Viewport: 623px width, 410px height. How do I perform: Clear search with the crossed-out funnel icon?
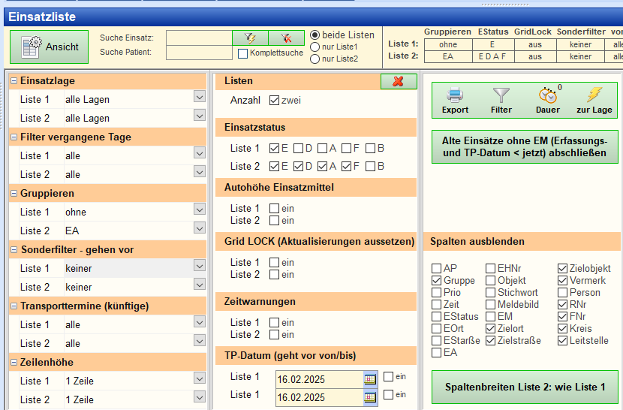tap(286, 38)
